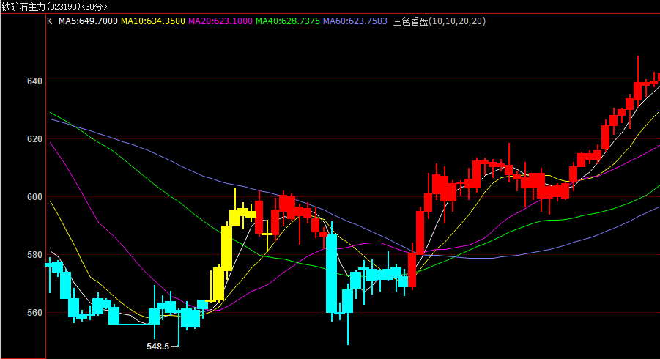
Task: Click the 580 price axis label
Action: (34, 255)
